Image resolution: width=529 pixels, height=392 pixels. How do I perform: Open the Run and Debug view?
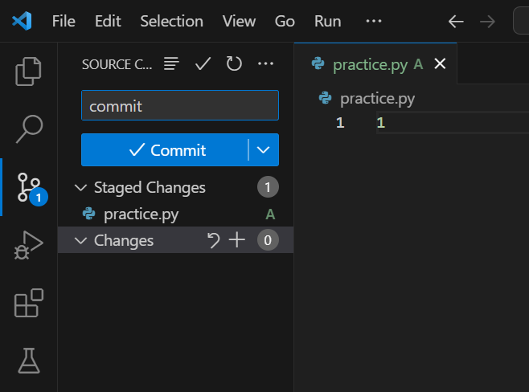(29, 245)
